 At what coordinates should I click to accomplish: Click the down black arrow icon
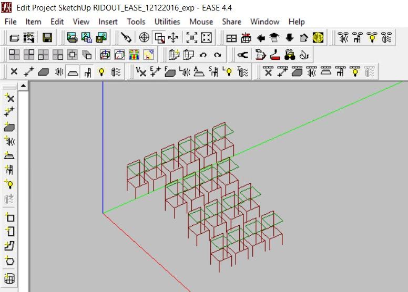coord(289,38)
